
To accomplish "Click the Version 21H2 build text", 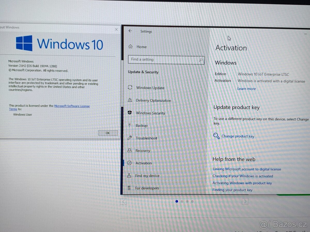I will point(33,66).
